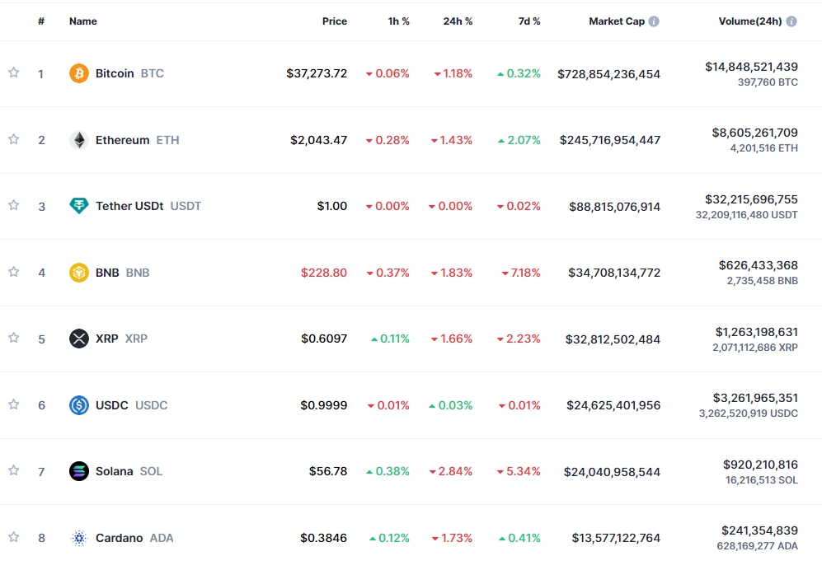This screenshot has height=570, width=822.
Task: Click the USDC logo icon
Action: pos(78,405)
